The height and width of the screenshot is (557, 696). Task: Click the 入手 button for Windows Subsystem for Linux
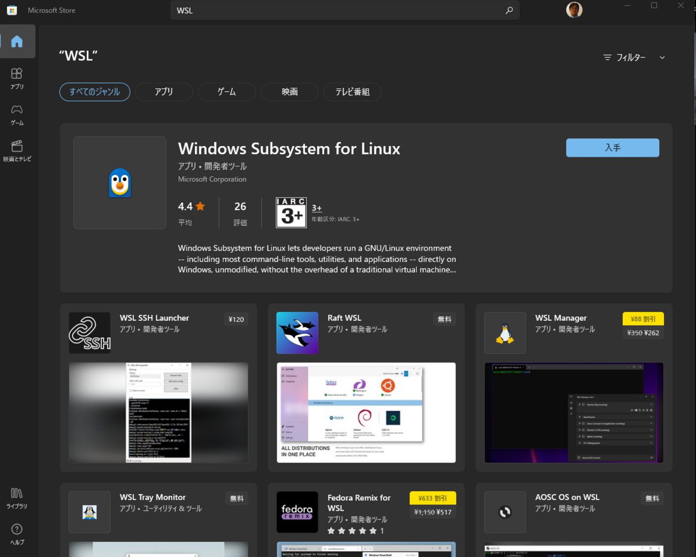point(612,148)
